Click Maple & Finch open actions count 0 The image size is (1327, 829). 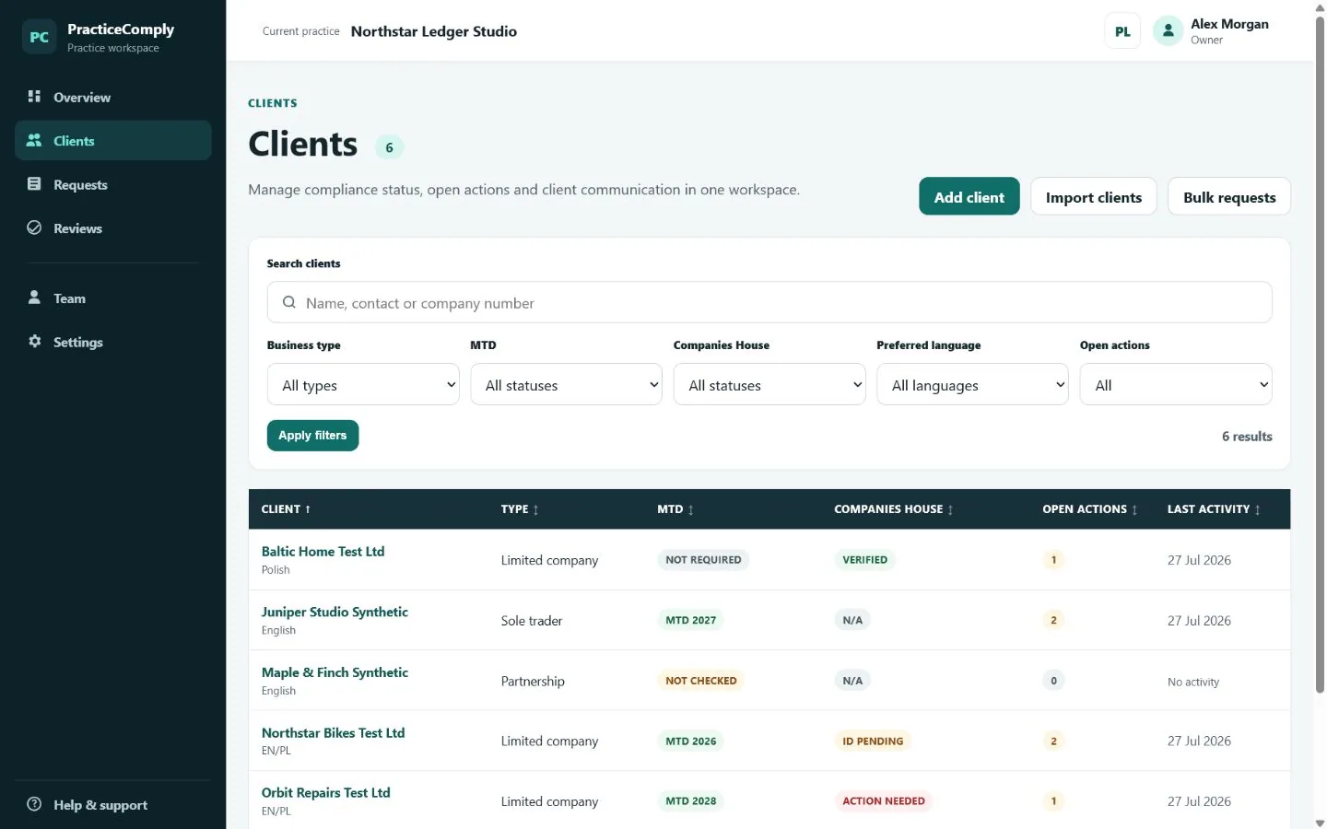tap(1053, 681)
